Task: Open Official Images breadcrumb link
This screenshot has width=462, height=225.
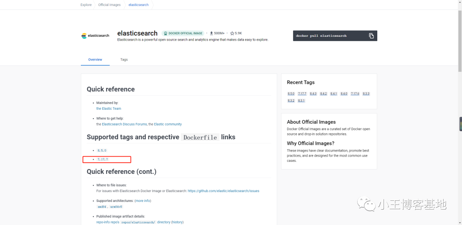Action: click(109, 5)
